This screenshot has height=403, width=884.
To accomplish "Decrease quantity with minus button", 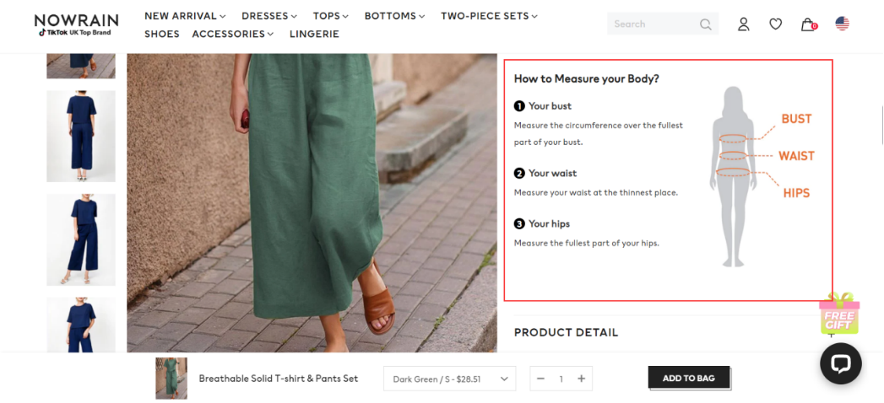I will (x=541, y=379).
